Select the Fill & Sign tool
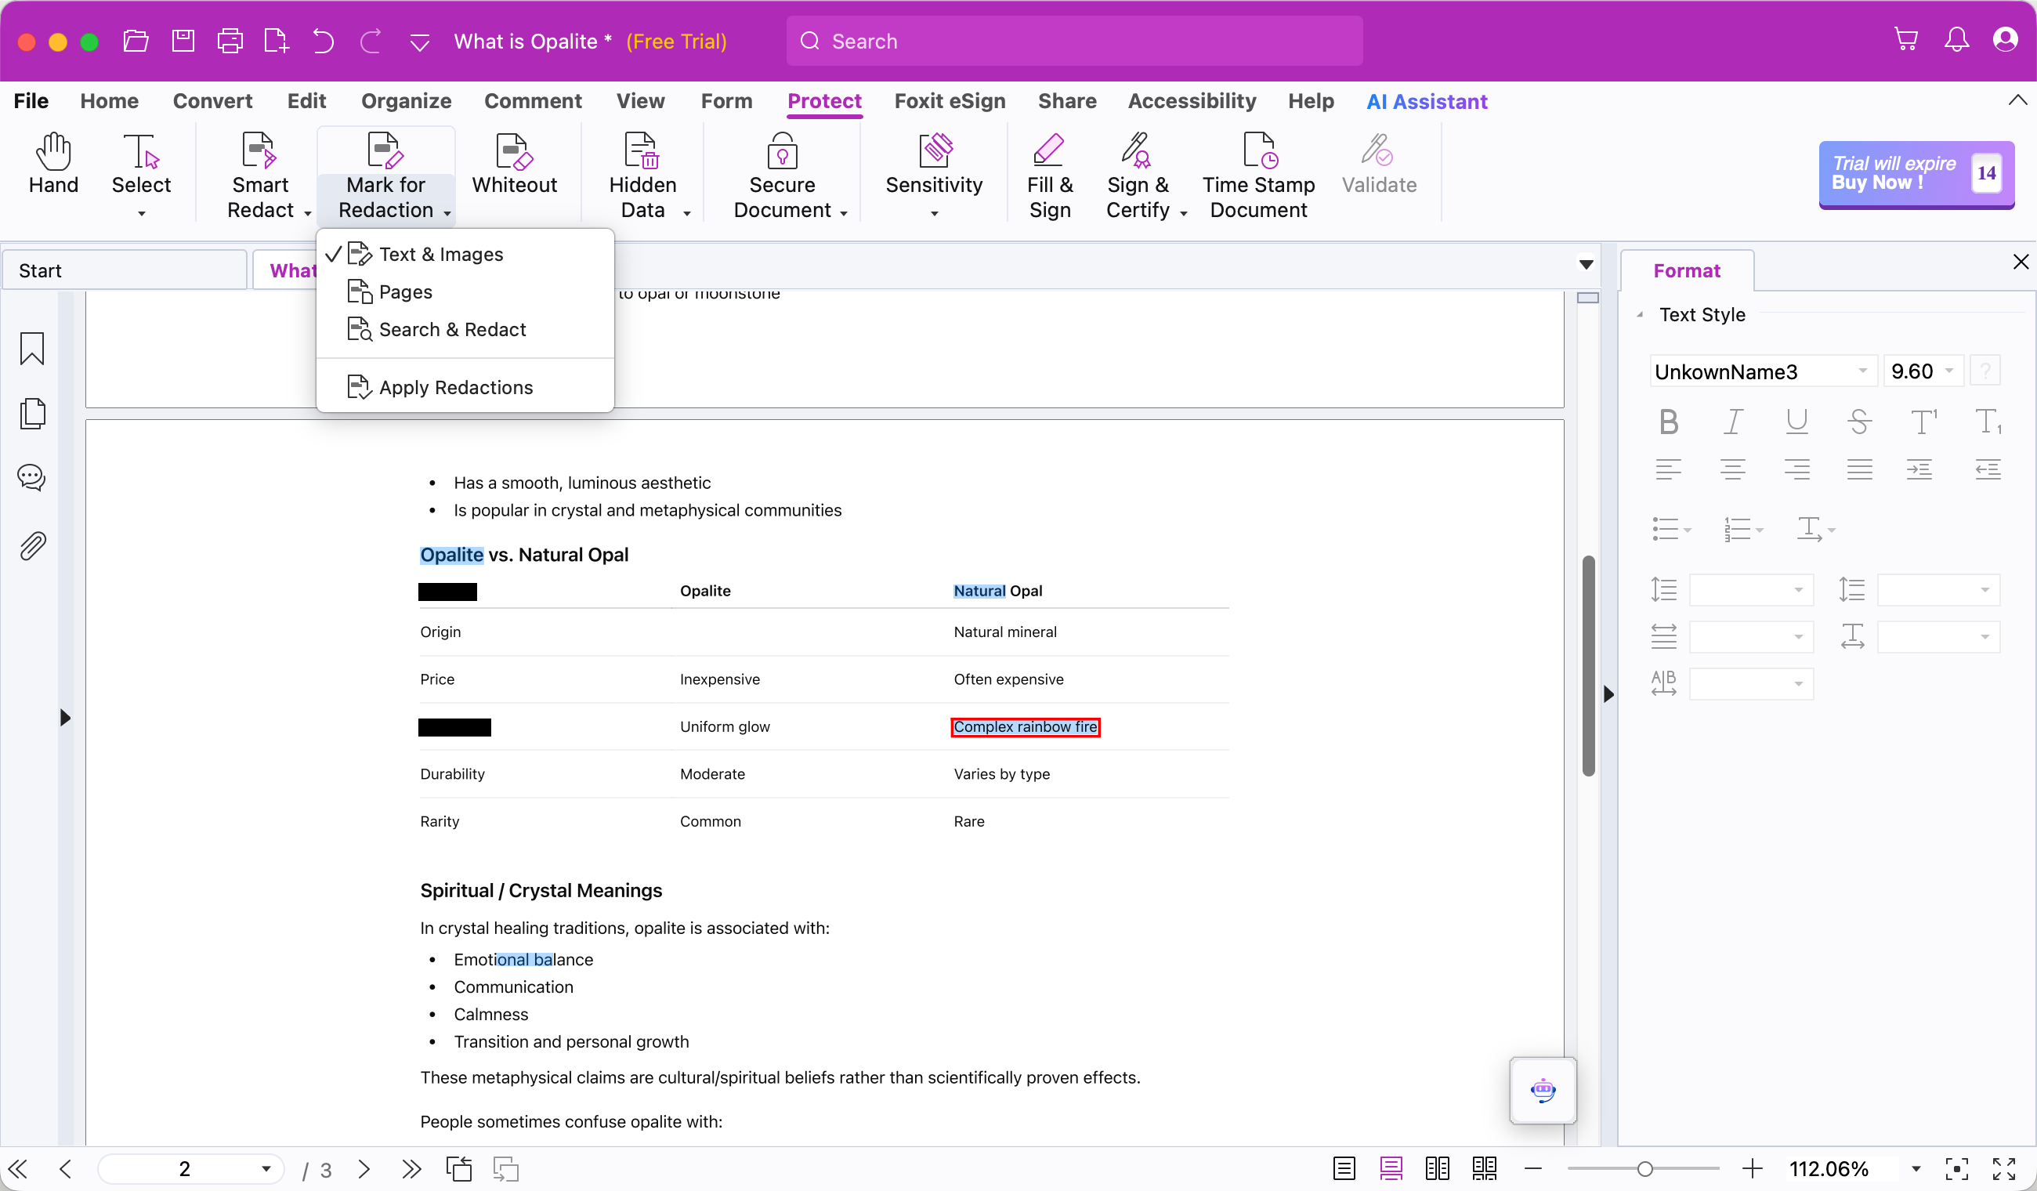Image resolution: width=2037 pixels, height=1191 pixels. (x=1049, y=176)
